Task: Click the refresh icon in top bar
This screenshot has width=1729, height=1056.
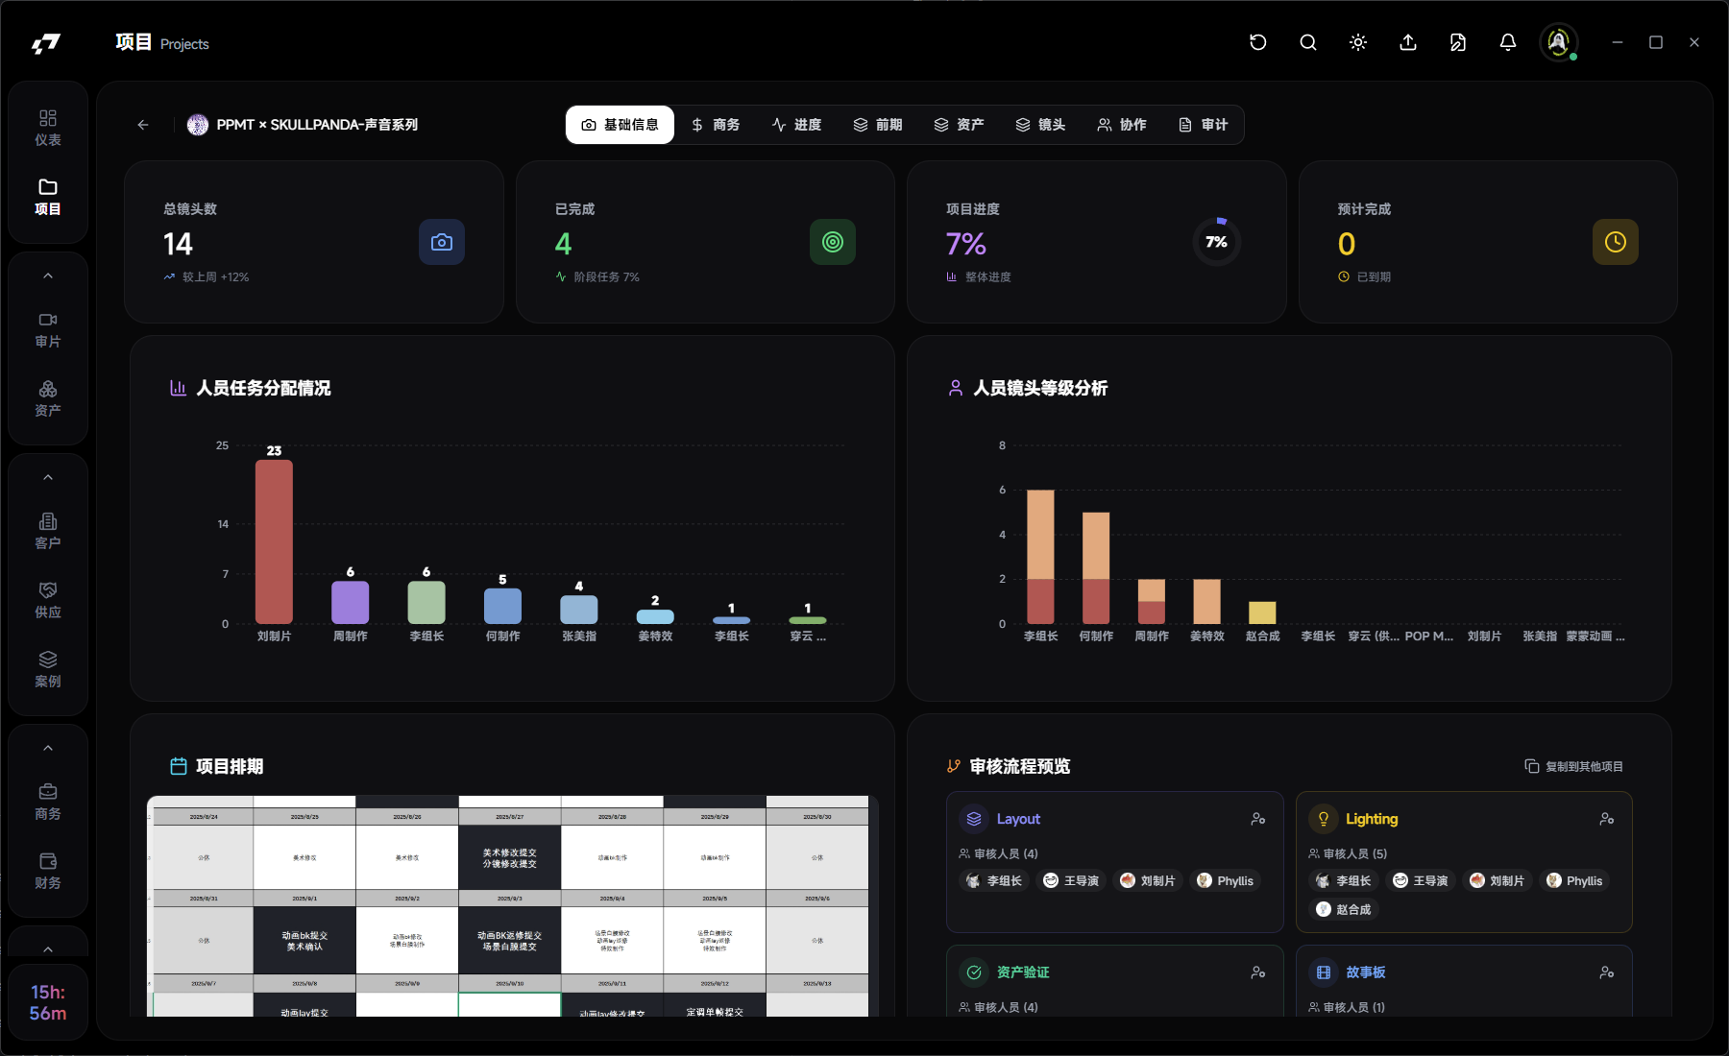Action: pyautogui.click(x=1257, y=42)
